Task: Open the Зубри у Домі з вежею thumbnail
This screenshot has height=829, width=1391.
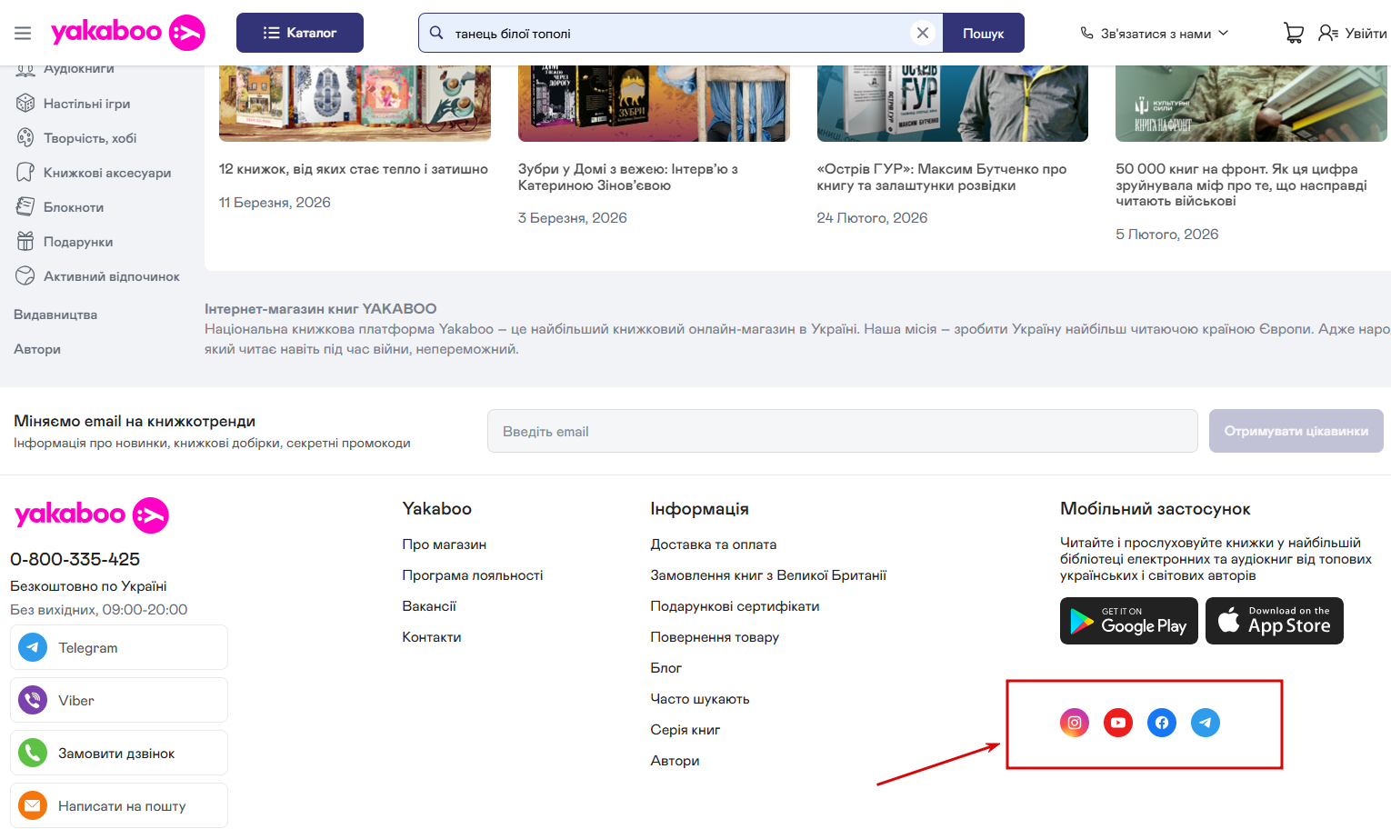Action: click(654, 104)
